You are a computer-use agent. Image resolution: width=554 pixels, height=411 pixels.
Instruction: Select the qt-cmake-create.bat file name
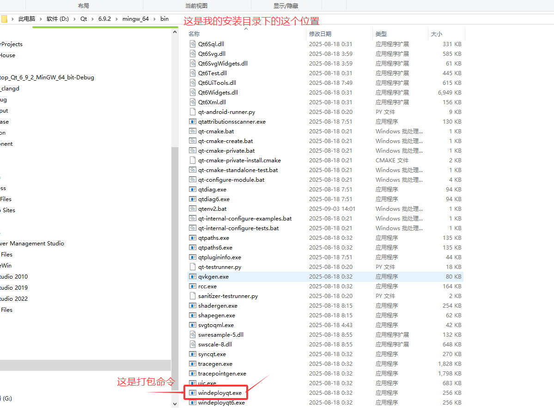click(225, 141)
